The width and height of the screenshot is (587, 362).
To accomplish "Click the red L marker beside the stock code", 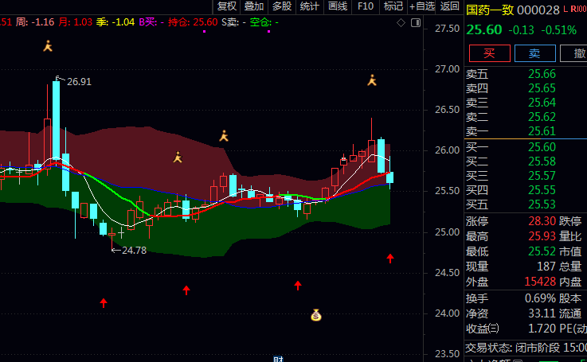I will point(565,9).
